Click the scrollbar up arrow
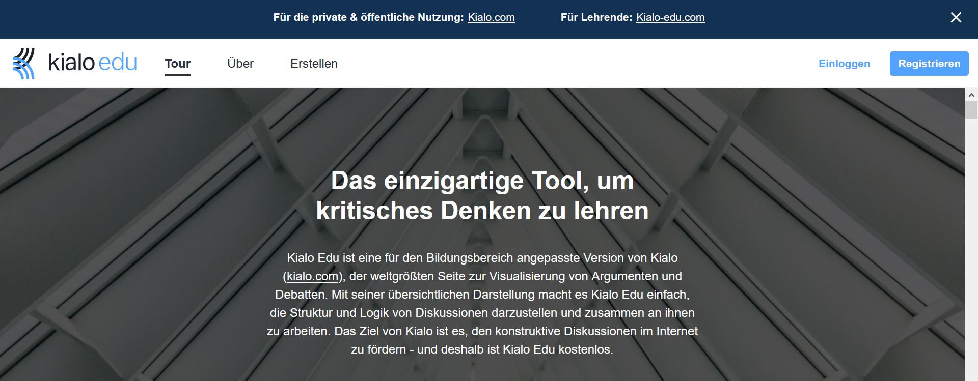Viewport: 978px width, 381px height. click(971, 95)
